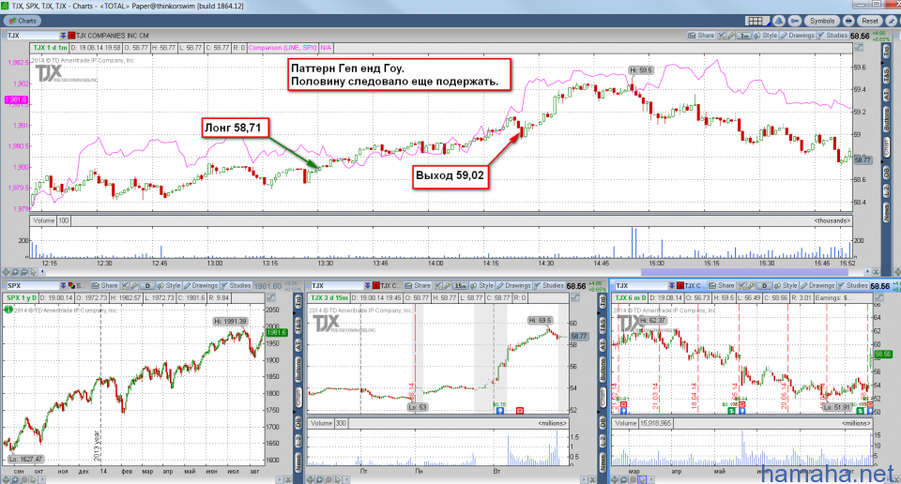The height and width of the screenshot is (484, 901).
Task: Change the D timeframe on SPX chart
Action: point(147,286)
